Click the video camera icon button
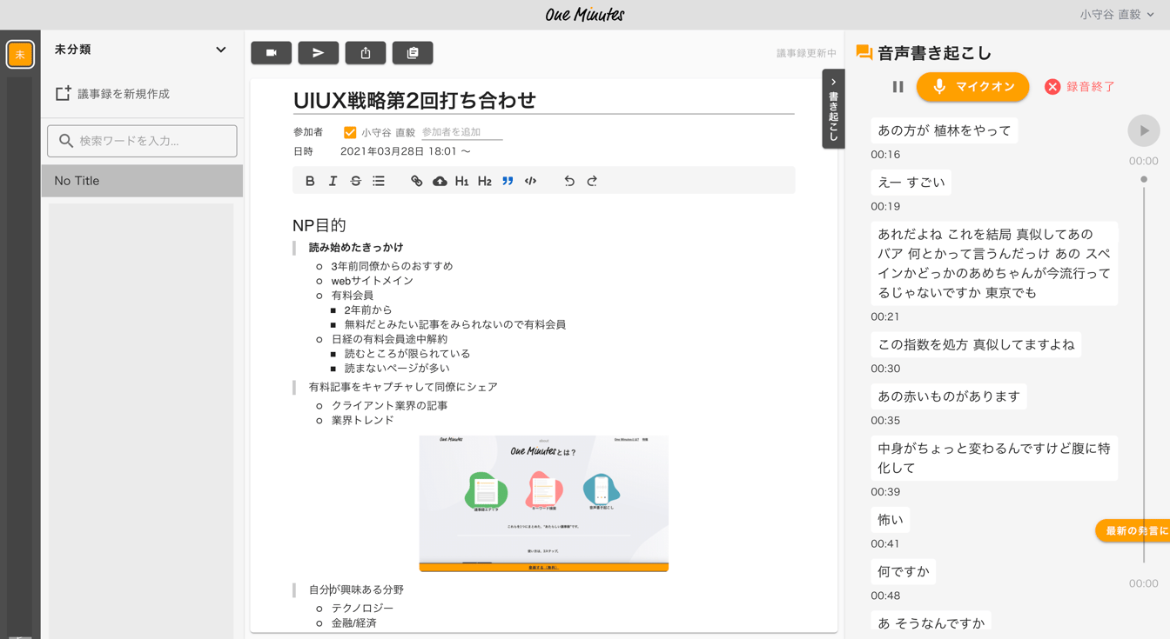The width and height of the screenshot is (1170, 639). coord(271,53)
